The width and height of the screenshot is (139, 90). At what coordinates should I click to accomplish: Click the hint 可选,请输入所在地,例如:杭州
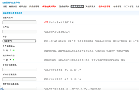coord(57,32)
